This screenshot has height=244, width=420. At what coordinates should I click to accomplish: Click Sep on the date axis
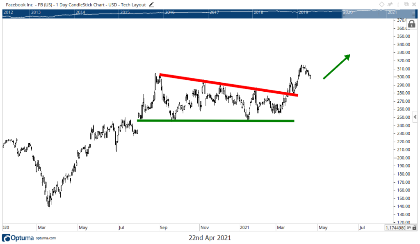tap(163, 228)
